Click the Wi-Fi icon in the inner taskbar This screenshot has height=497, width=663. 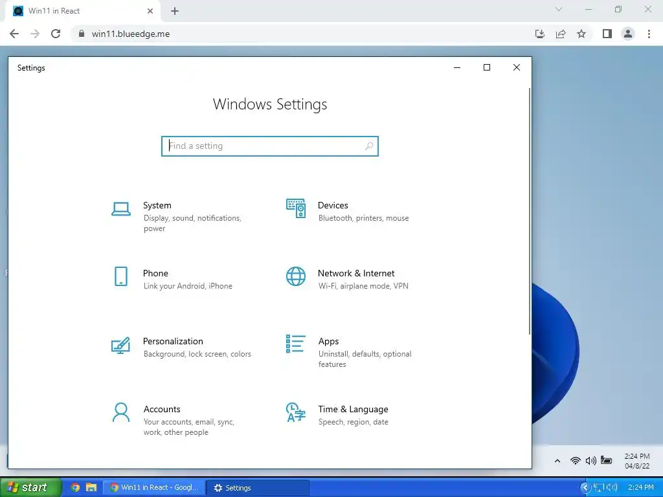click(x=575, y=461)
